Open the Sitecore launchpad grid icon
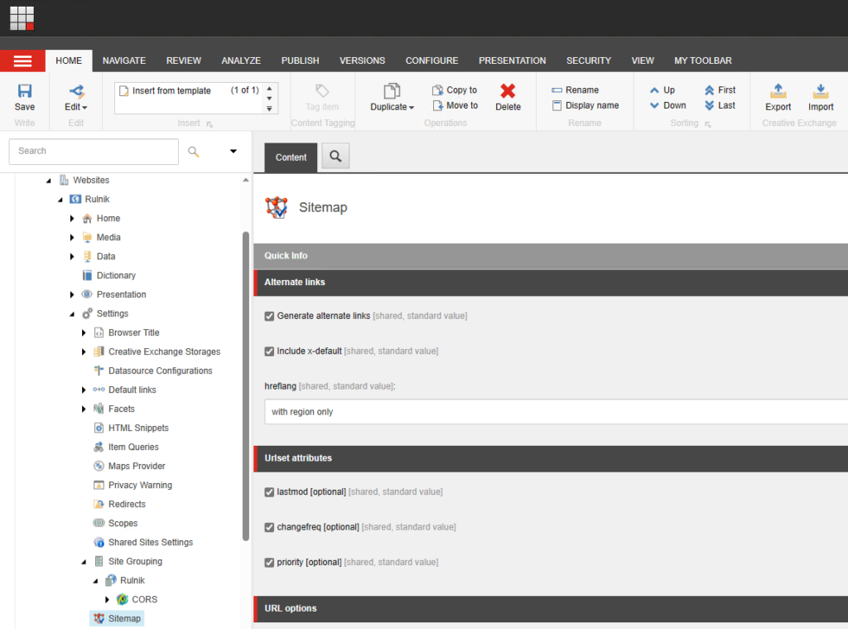The height and width of the screenshot is (629, 848). click(22, 17)
